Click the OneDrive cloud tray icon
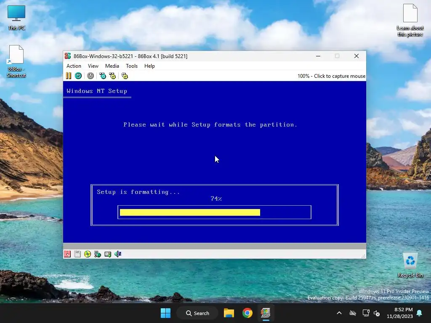This screenshot has width=431, height=323. 353,313
